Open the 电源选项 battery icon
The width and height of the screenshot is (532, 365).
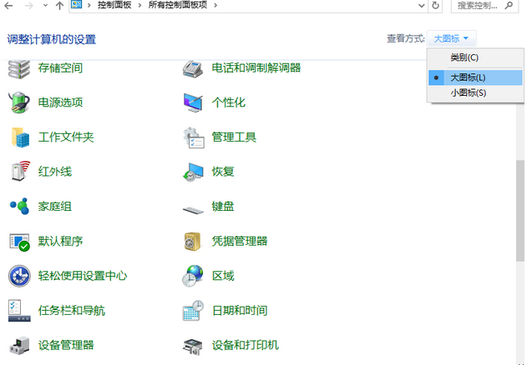point(19,102)
